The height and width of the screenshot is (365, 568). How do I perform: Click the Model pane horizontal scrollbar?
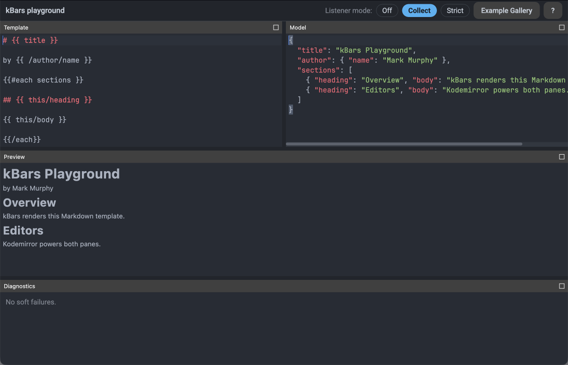click(404, 144)
